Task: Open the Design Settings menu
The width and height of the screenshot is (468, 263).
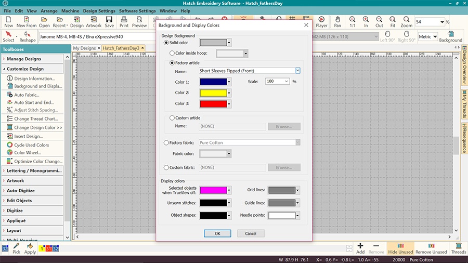Action: (99, 11)
